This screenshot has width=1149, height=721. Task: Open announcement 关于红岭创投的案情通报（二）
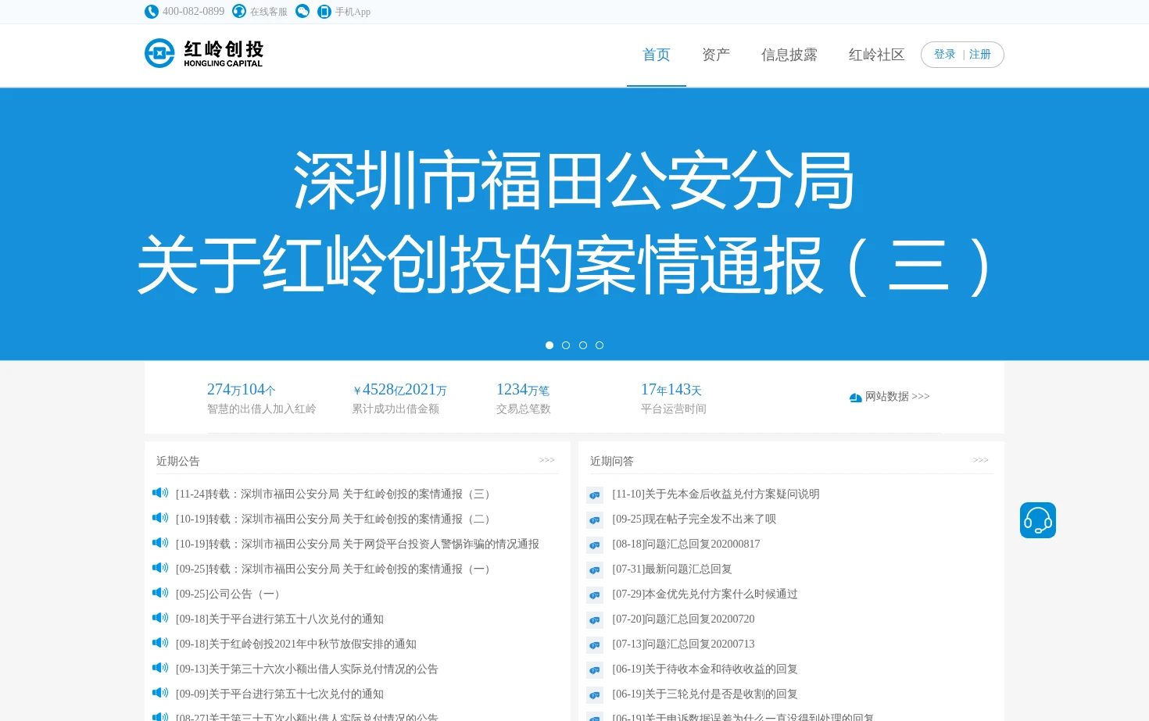[x=335, y=519]
